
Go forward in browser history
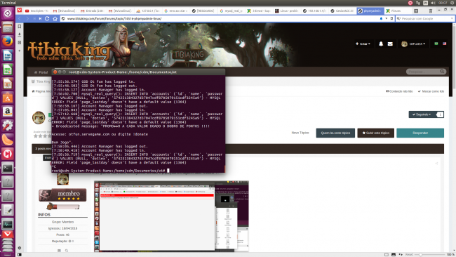[x=27, y=19]
